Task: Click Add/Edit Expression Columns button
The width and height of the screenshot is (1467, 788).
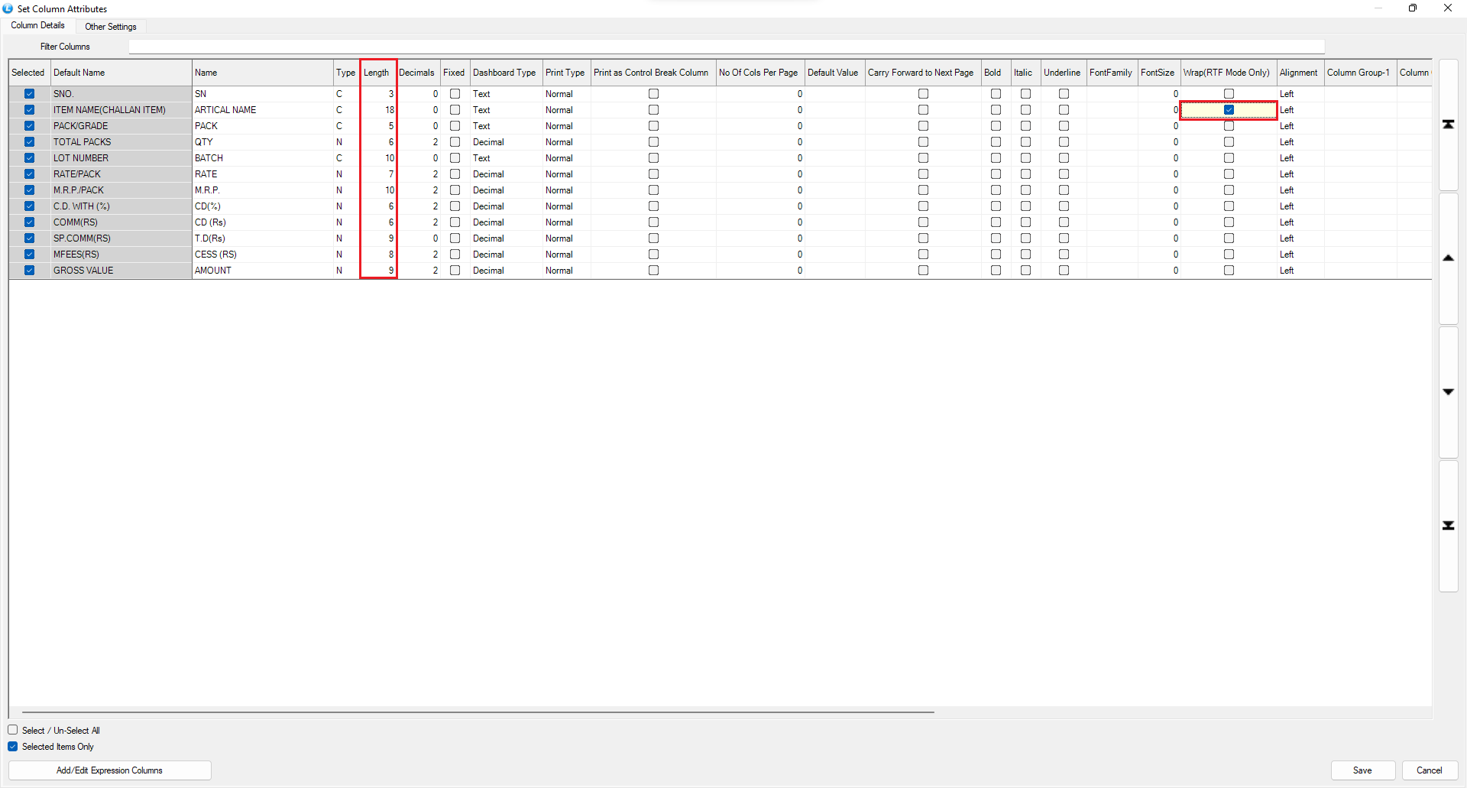Action: pos(109,770)
